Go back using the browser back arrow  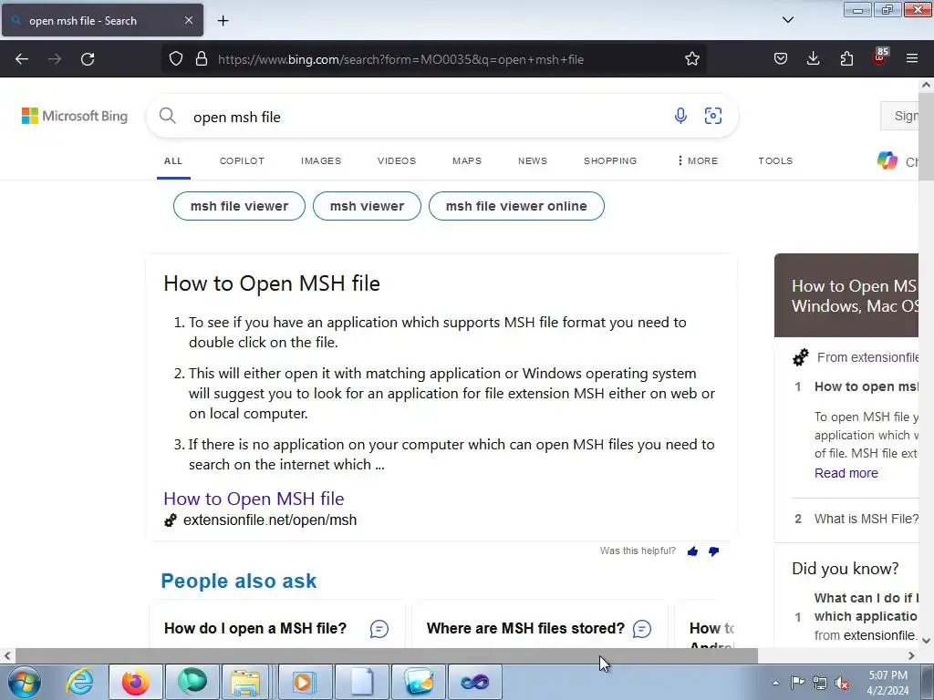[22, 59]
